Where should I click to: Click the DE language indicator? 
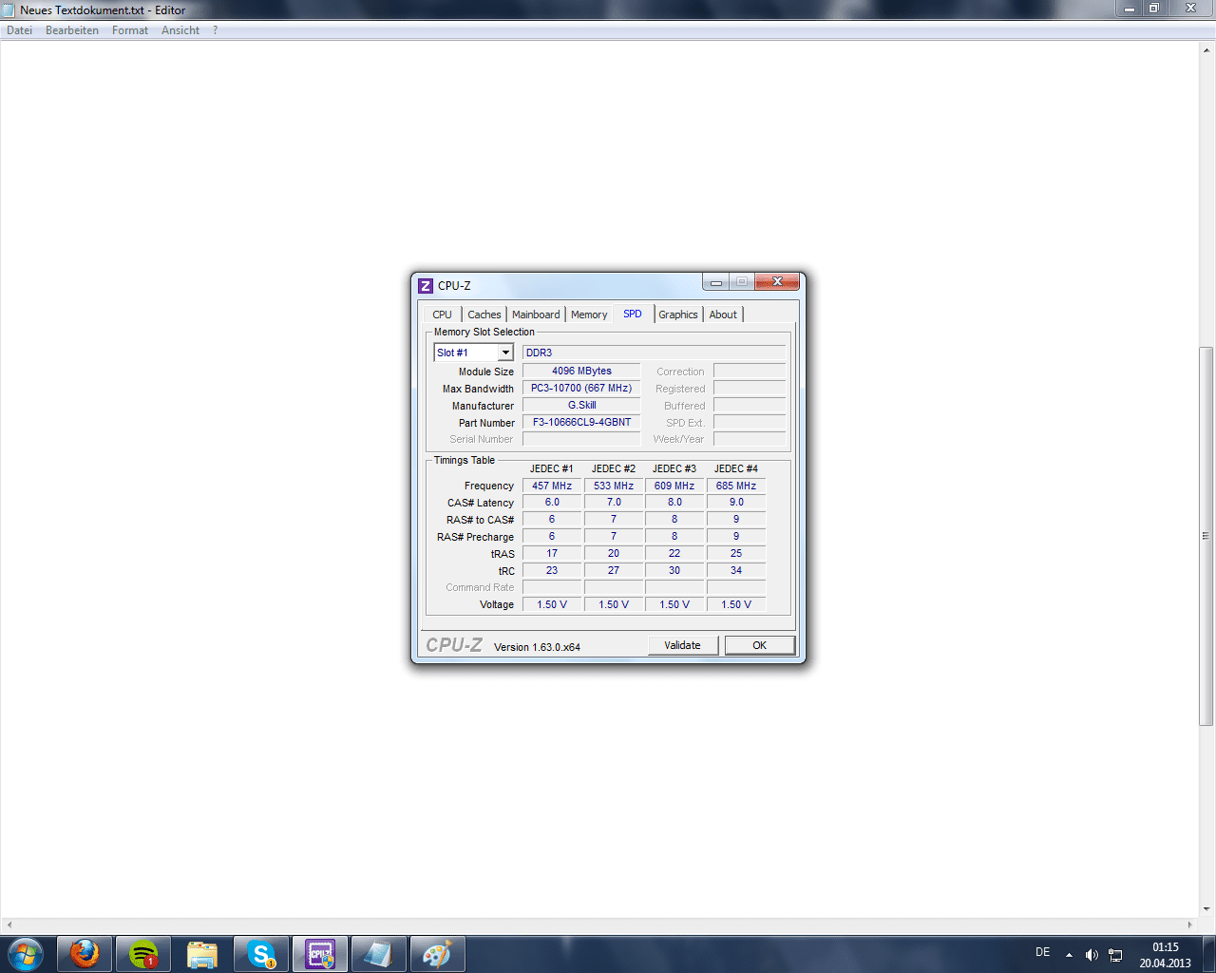1042,952
